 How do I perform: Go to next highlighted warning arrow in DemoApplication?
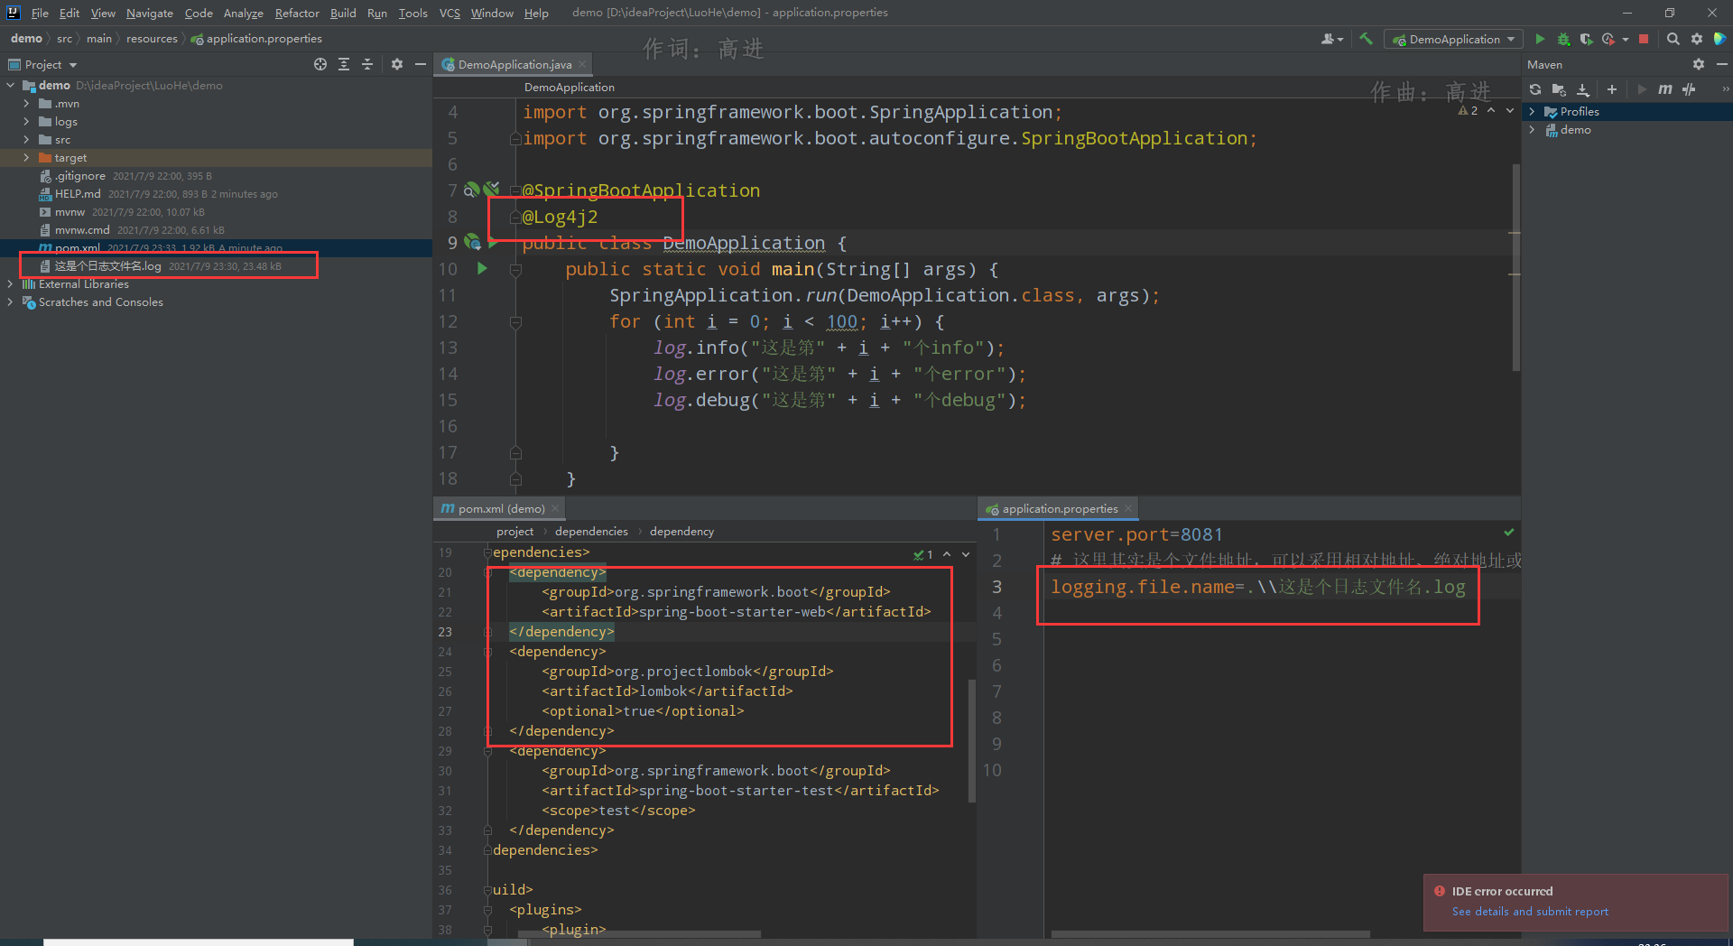pyautogui.click(x=1510, y=110)
